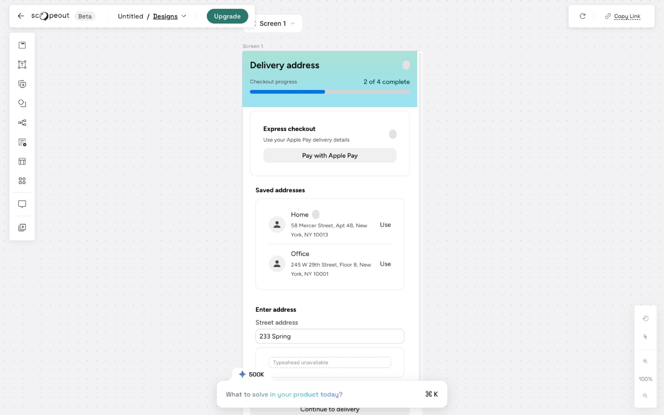The width and height of the screenshot is (664, 415).
Task: Click Use your Apple Pay delivery details text
Action: point(306,140)
